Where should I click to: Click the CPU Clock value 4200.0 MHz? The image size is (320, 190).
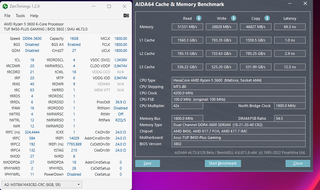(x=239, y=93)
